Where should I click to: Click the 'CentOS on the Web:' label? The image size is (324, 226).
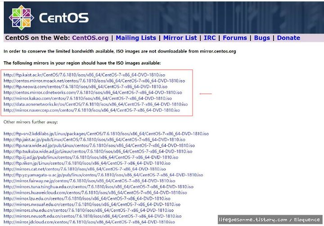38,38
